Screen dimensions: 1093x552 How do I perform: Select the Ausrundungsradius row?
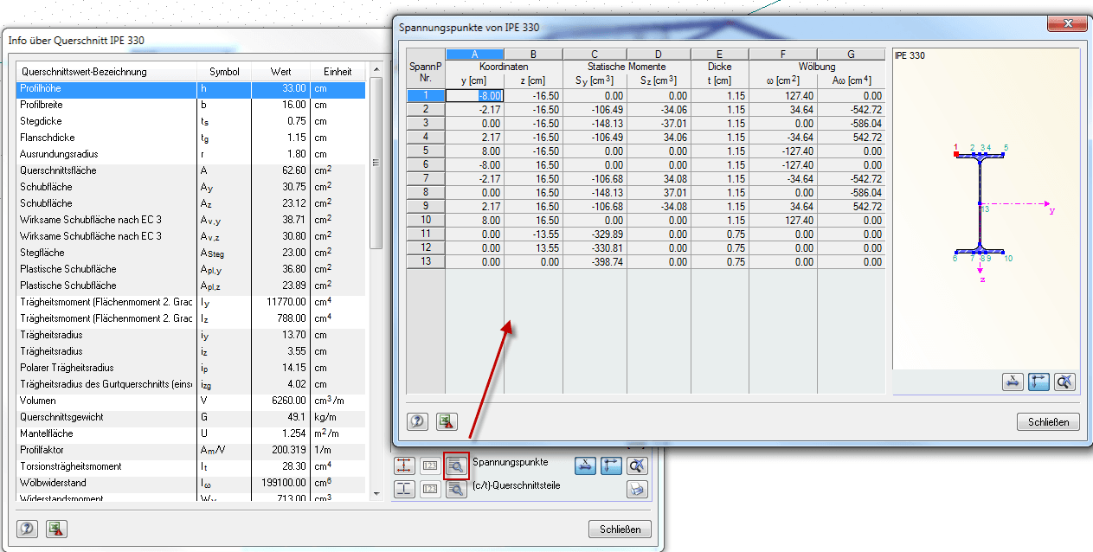pos(190,154)
